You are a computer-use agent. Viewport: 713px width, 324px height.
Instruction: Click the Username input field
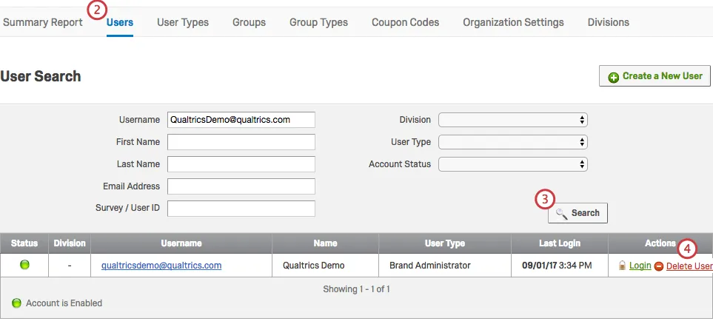(241, 120)
